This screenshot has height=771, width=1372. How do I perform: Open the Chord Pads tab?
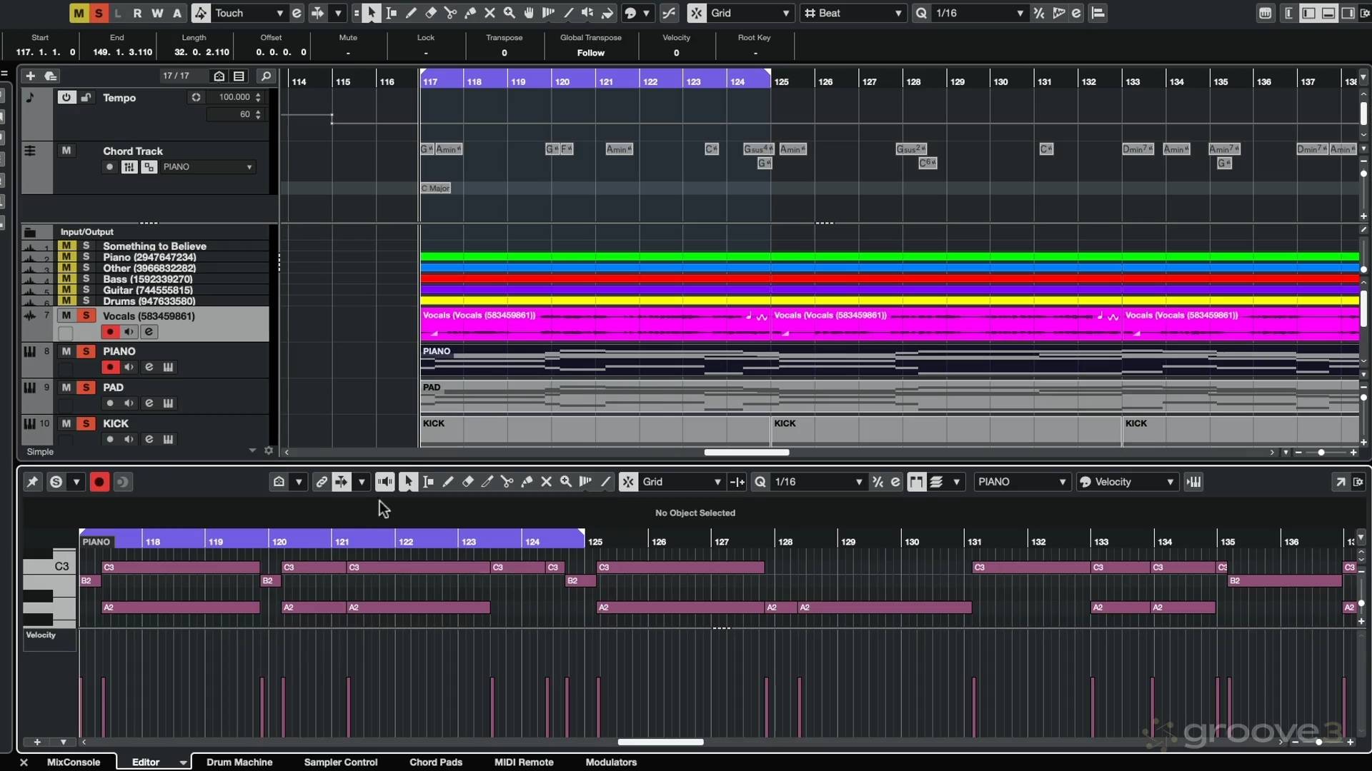coord(435,762)
